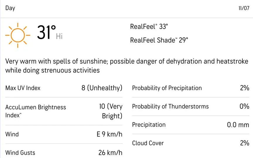Image resolution: width=253 pixels, height=158 pixels.
Task: Click the Wind Gusts row label
Action: 20,153
